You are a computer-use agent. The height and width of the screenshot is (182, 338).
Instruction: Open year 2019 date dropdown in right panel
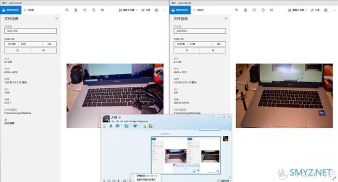pyautogui.click(x=181, y=44)
